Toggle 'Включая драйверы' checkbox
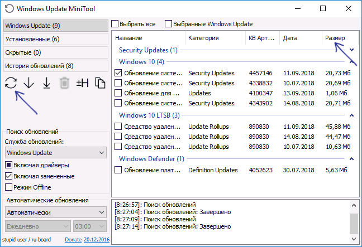Screen dimensions: 362x247 [x=8, y=165]
